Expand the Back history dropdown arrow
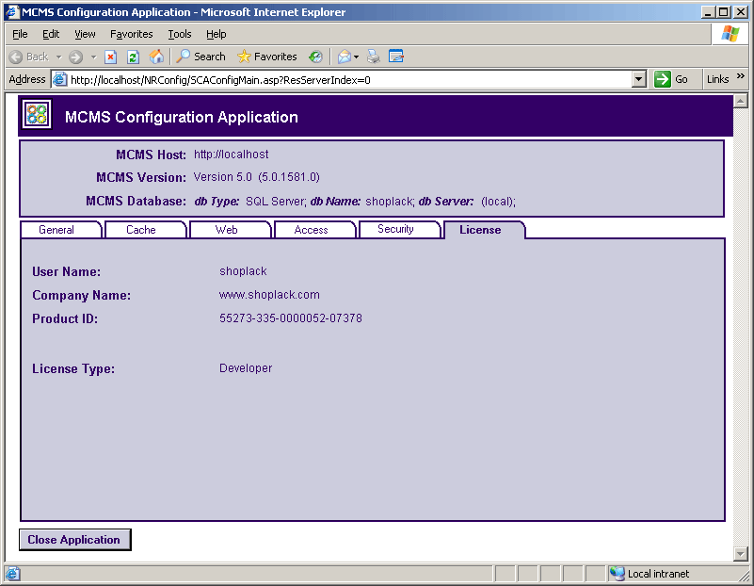The height and width of the screenshot is (586, 754). tap(58, 57)
